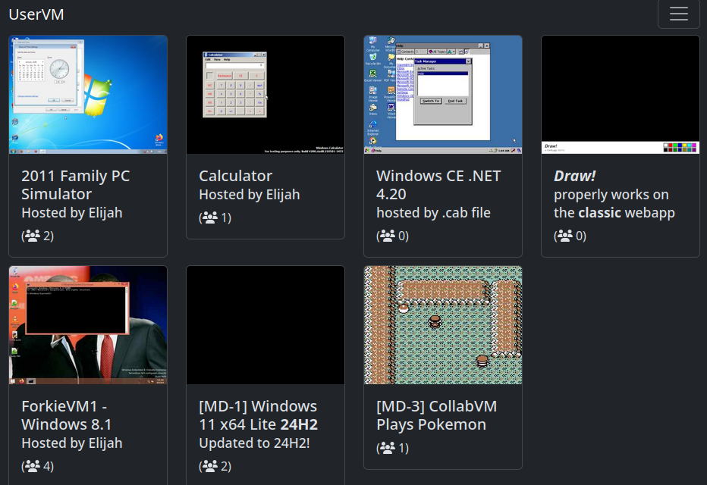The image size is (707, 485).
Task: Click the UserVM brand link
Action: click(36, 14)
